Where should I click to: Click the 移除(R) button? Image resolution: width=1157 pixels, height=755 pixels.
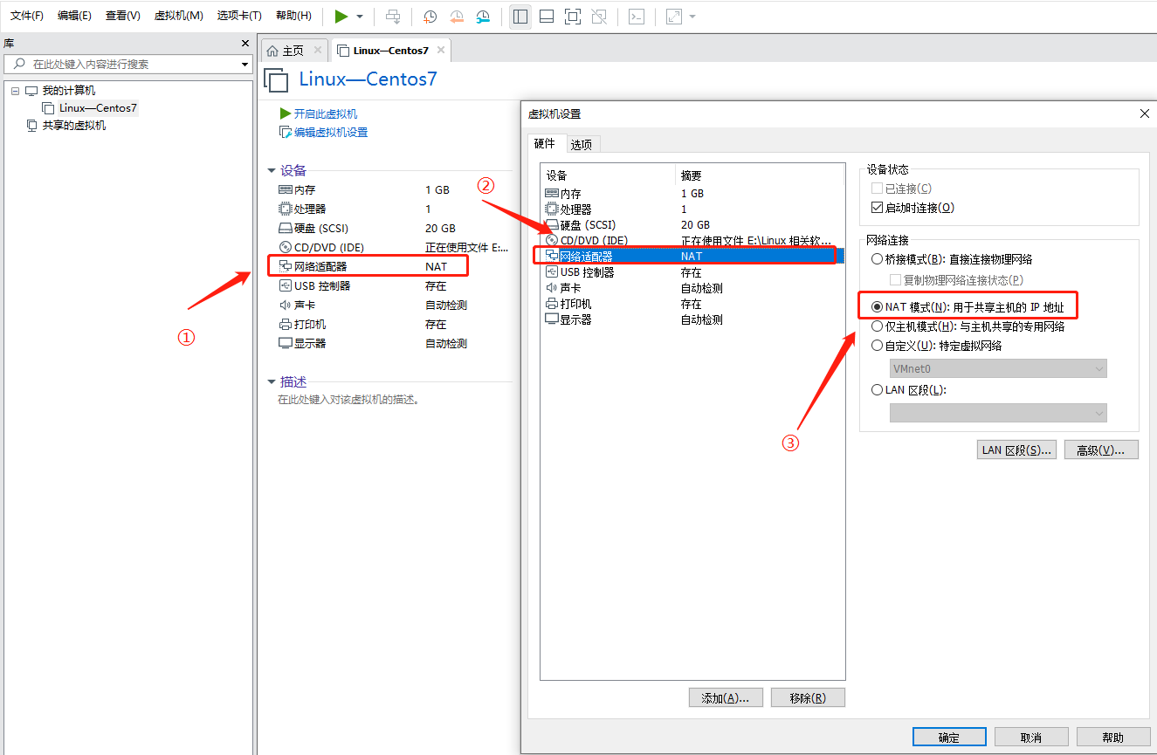(x=809, y=698)
